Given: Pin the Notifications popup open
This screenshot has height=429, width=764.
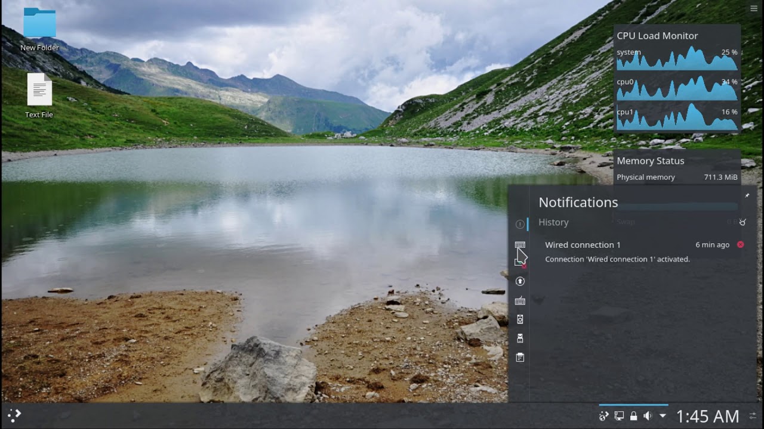Looking at the screenshot, I should 747,195.
